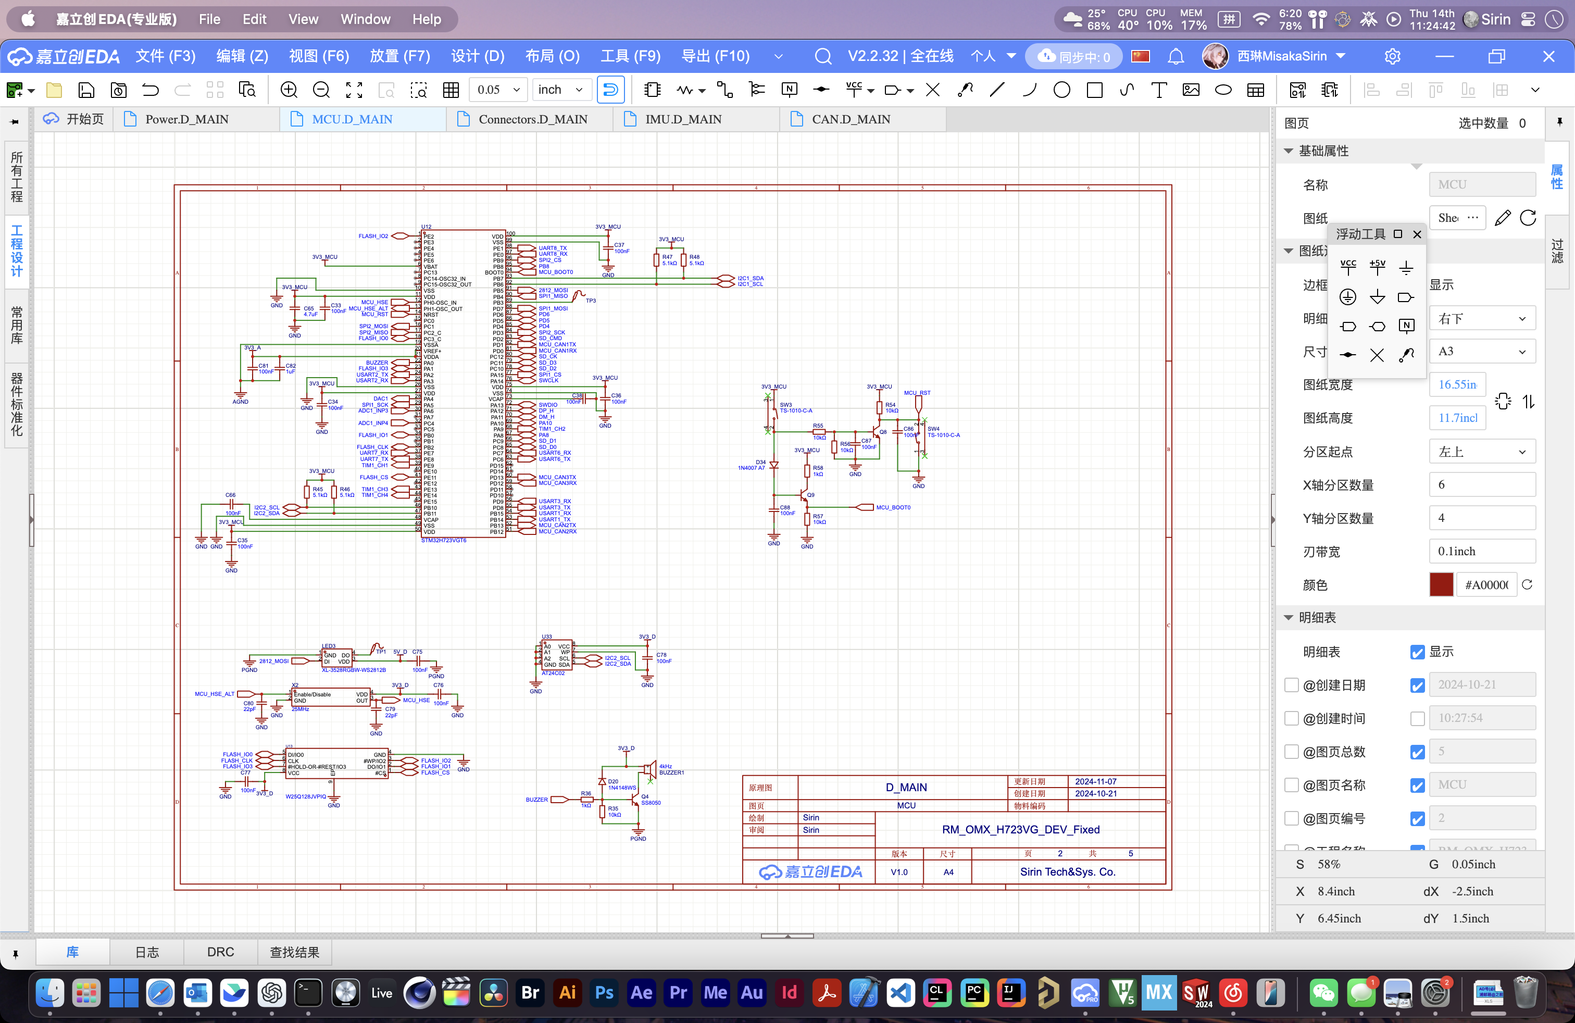Open the 分区起点 左上 dropdown

1482,452
